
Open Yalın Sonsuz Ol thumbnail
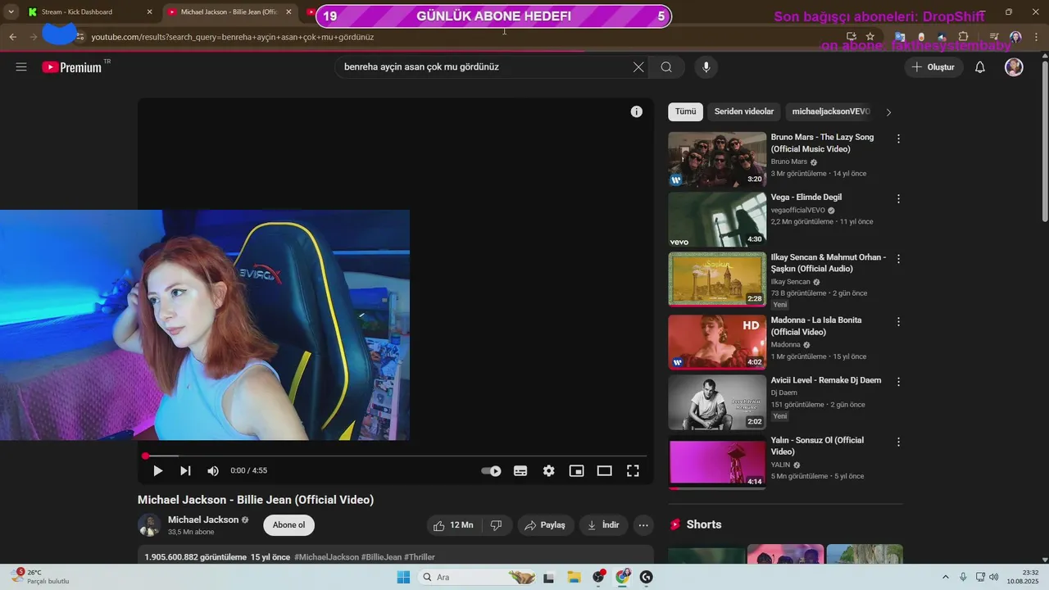click(x=717, y=462)
